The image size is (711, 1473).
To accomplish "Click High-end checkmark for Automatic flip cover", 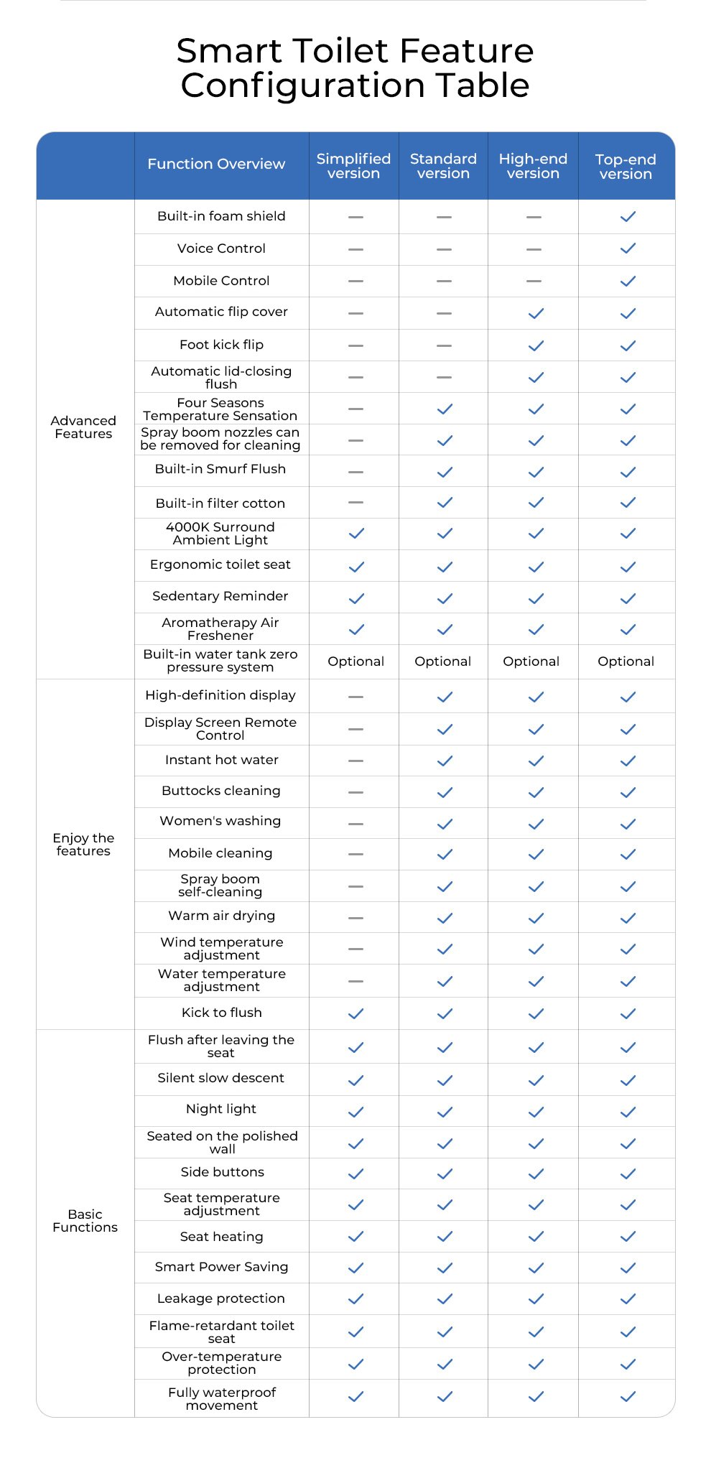I will [x=536, y=313].
